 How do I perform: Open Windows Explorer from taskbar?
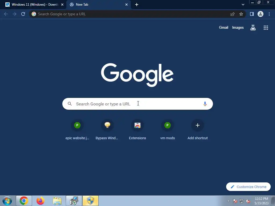pyautogui.click(x=57, y=201)
